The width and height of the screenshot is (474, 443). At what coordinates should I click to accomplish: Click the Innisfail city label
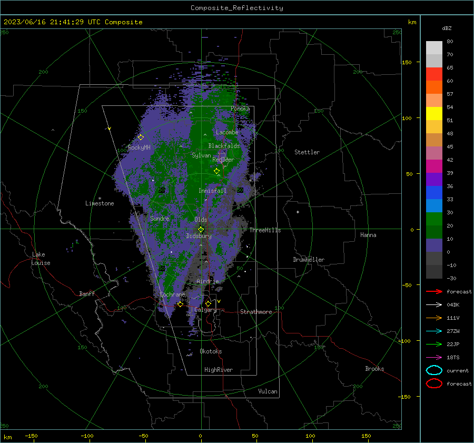tap(212, 191)
